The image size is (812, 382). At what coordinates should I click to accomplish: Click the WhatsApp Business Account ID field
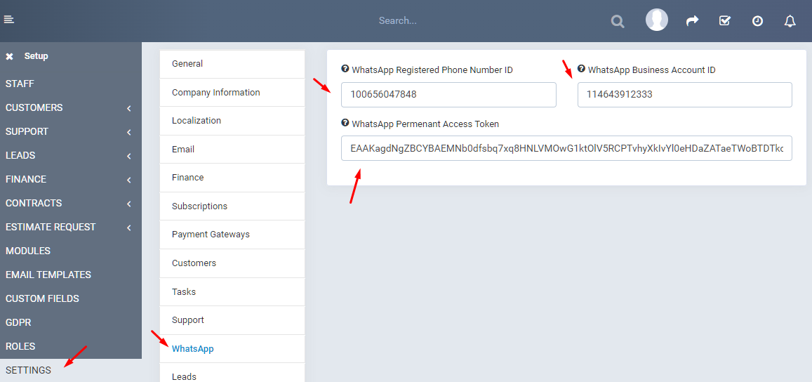[684, 95]
